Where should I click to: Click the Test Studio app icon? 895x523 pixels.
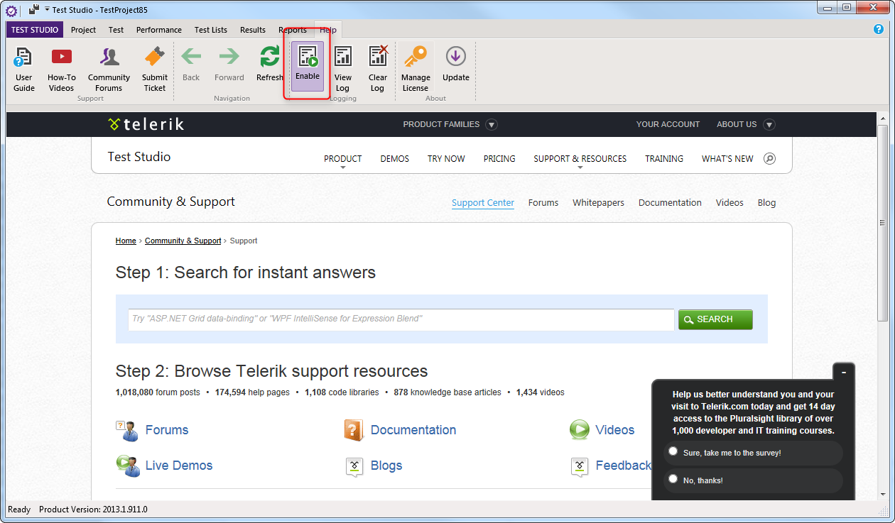tap(11, 11)
